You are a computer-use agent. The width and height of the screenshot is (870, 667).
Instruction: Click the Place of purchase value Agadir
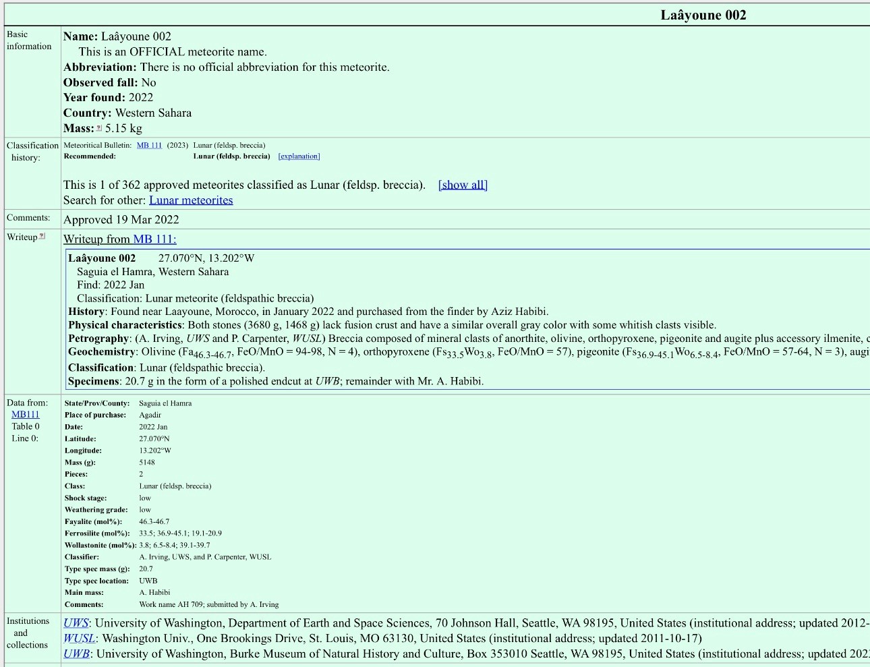[150, 415]
